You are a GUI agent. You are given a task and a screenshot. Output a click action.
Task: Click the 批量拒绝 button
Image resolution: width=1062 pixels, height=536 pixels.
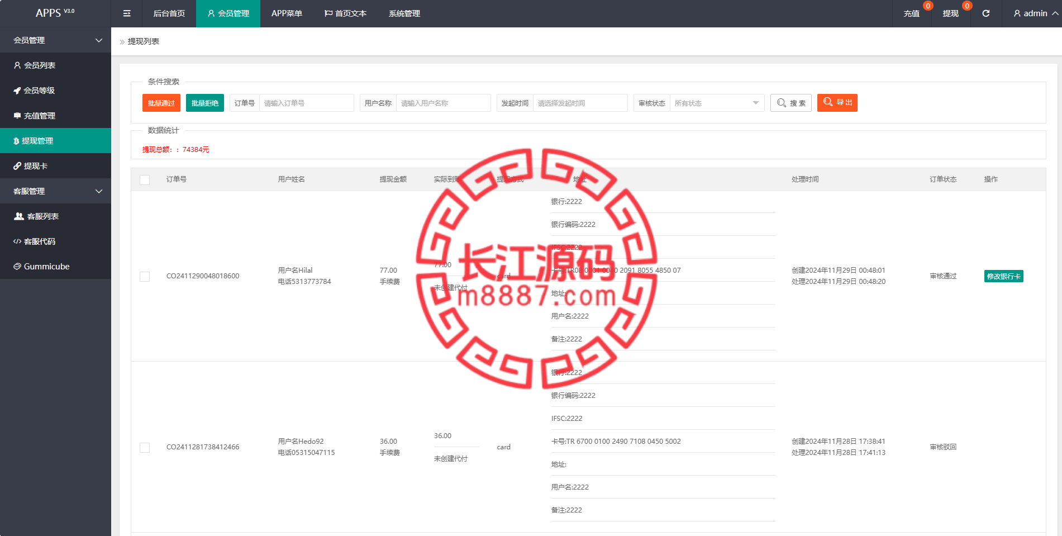[x=205, y=103]
